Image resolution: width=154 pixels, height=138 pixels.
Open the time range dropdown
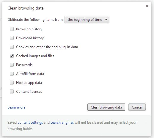[x=87, y=20]
